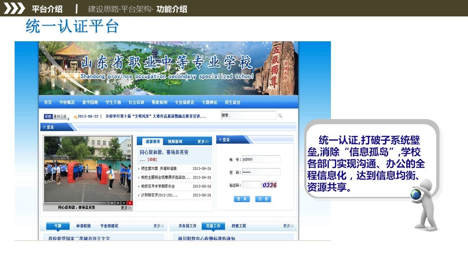Click the 搜索 search input box

(x=248, y=115)
